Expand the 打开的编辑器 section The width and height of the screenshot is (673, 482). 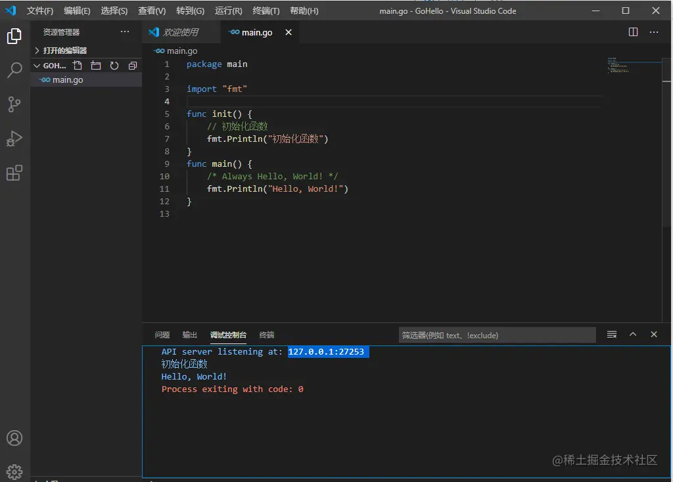(64, 51)
